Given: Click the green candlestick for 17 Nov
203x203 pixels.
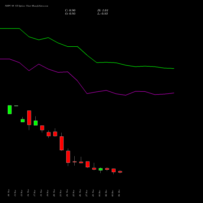Looking at the screenshot, I should [36, 123].
